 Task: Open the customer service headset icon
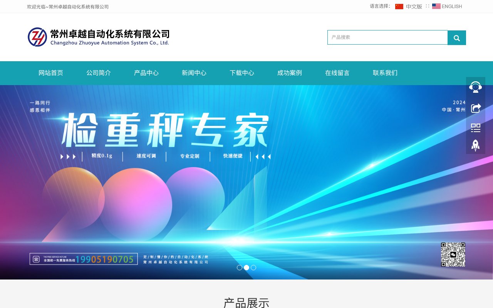click(x=475, y=87)
